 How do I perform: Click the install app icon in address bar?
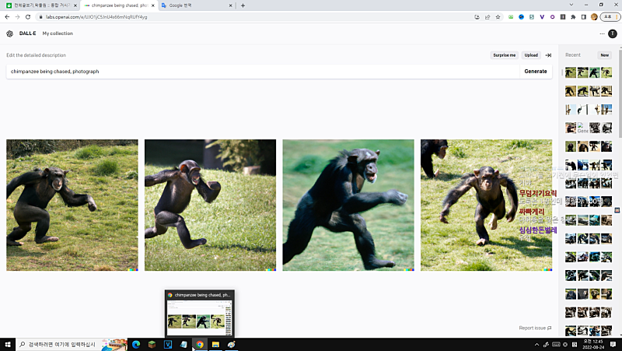(x=477, y=17)
